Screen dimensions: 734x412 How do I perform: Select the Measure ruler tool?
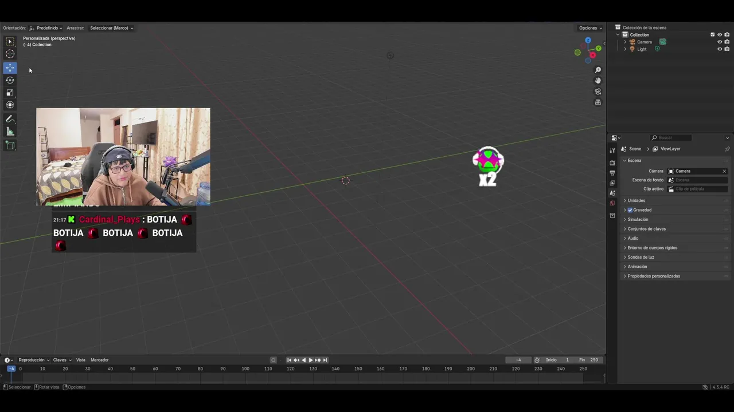pos(10,132)
